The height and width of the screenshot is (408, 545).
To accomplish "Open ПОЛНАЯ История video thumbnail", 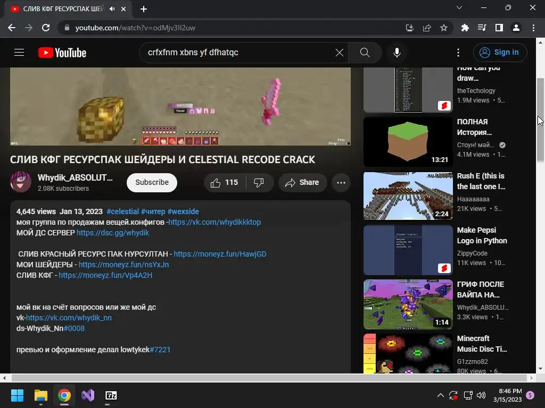I will pos(408,141).
